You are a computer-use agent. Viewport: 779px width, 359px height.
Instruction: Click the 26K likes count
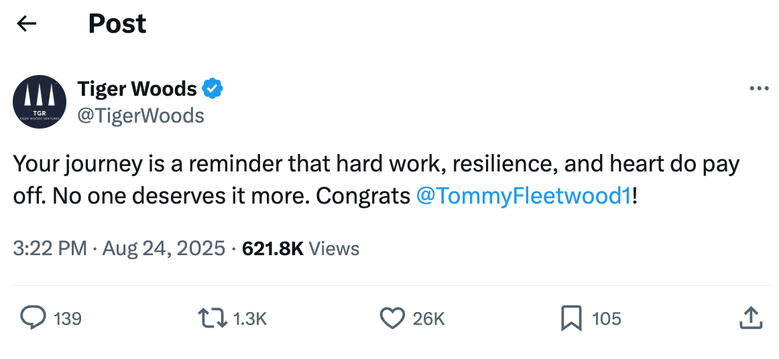coord(428,319)
